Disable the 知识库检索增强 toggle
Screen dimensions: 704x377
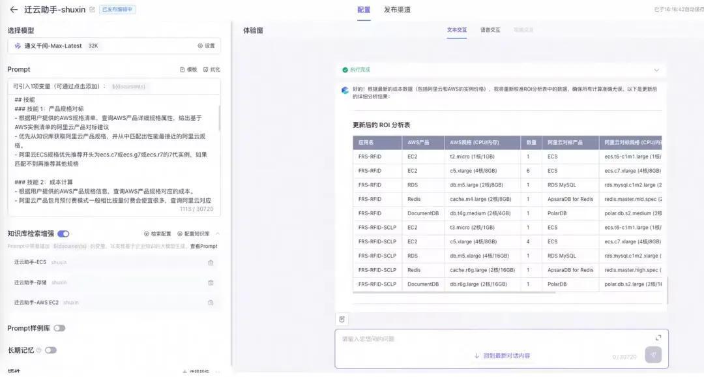(x=63, y=234)
